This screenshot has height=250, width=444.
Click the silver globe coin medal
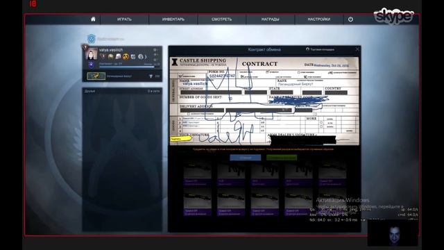tap(141, 57)
